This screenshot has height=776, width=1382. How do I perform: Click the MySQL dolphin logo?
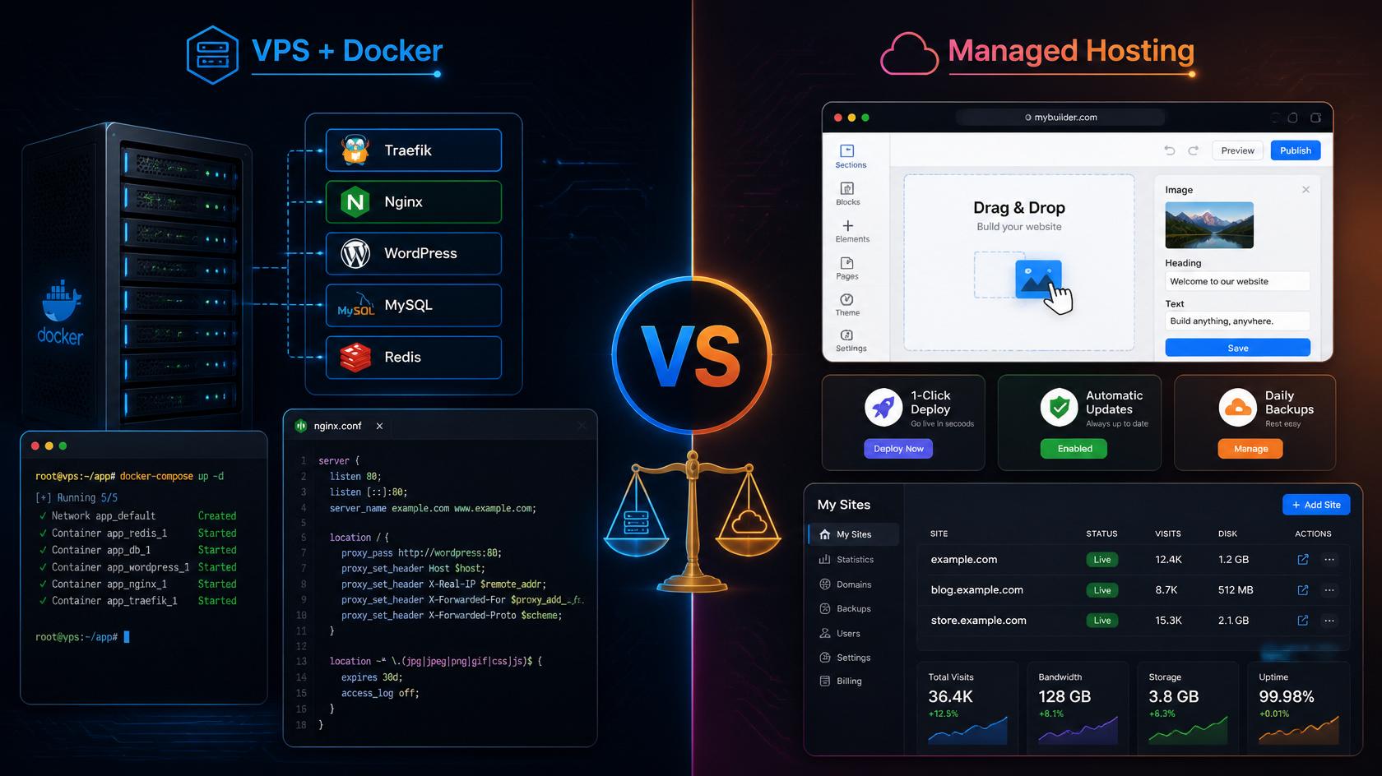point(356,305)
